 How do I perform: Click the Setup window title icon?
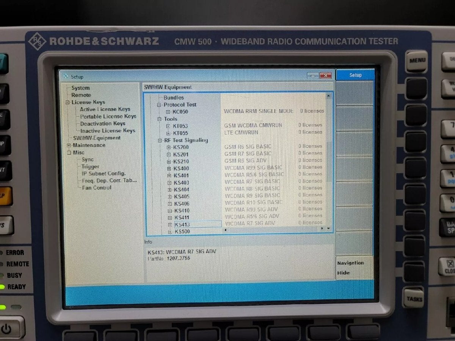click(x=66, y=76)
